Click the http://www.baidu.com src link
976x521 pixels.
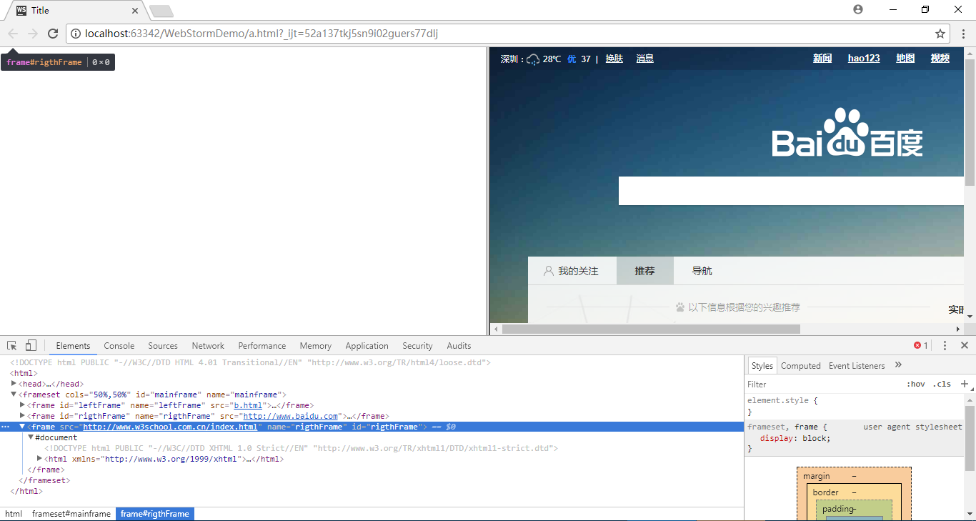(291, 416)
